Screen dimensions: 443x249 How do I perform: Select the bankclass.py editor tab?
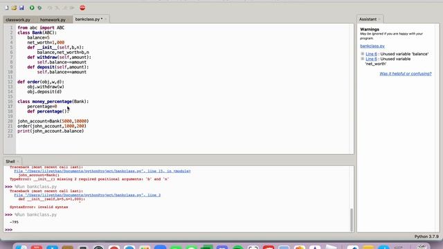point(89,19)
